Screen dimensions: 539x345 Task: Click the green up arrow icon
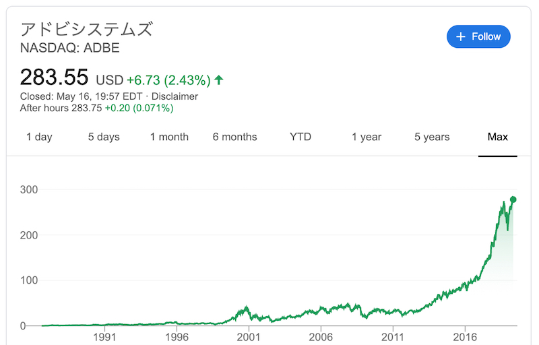pyautogui.click(x=218, y=80)
